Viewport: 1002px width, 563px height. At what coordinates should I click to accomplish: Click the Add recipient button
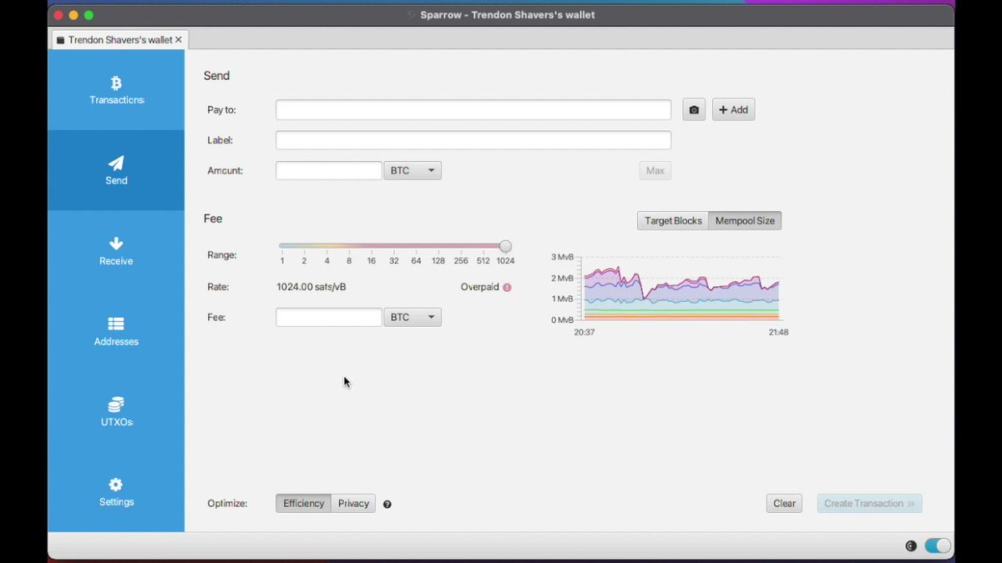(x=733, y=109)
